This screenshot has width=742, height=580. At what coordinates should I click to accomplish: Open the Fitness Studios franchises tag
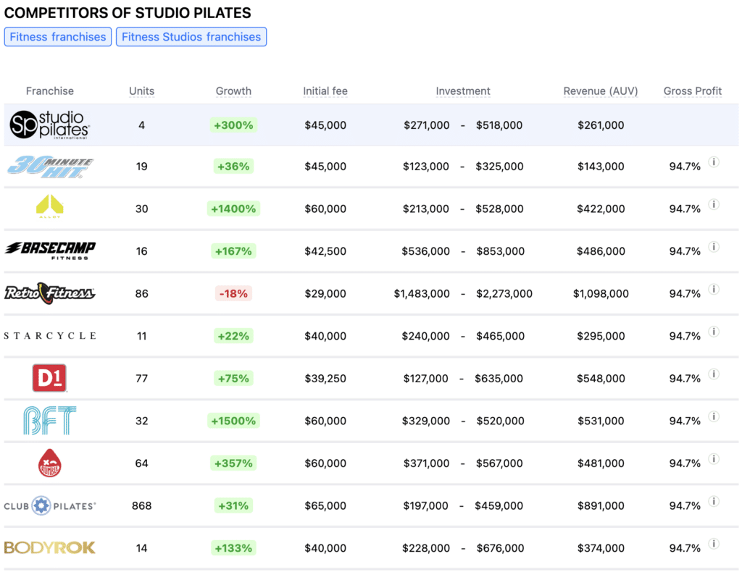click(x=191, y=37)
